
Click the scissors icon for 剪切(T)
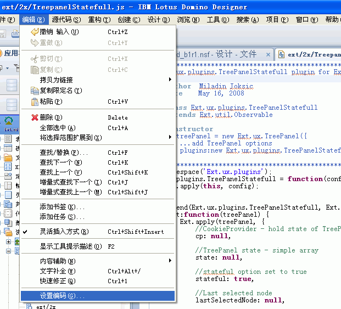tap(35, 59)
